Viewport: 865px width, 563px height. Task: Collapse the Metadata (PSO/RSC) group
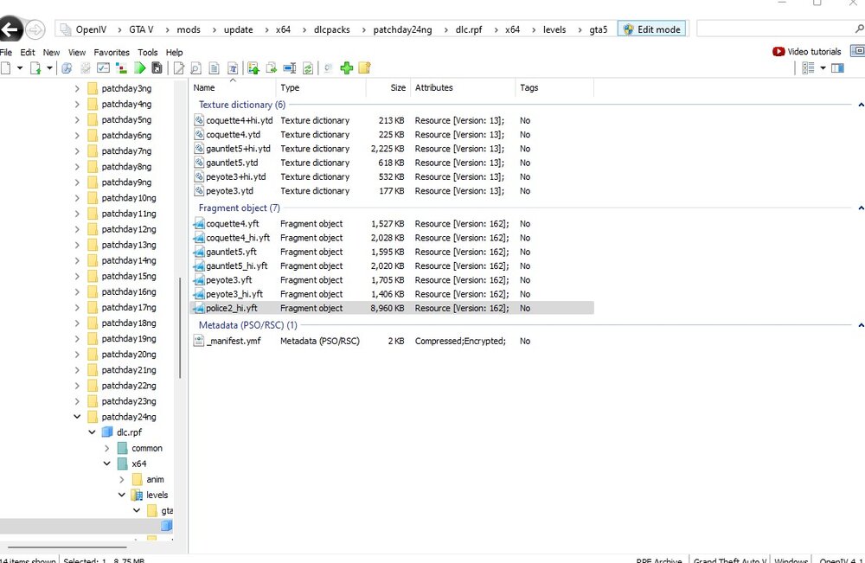(861, 325)
